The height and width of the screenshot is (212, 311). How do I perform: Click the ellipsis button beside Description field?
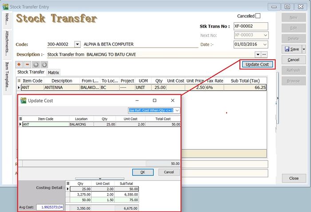click(x=264, y=54)
